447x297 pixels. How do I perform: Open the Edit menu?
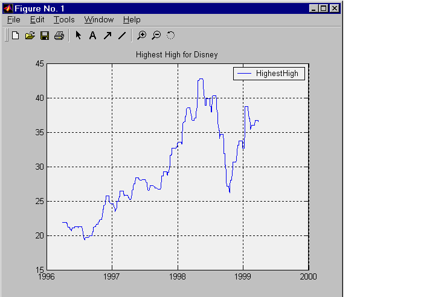click(37, 20)
